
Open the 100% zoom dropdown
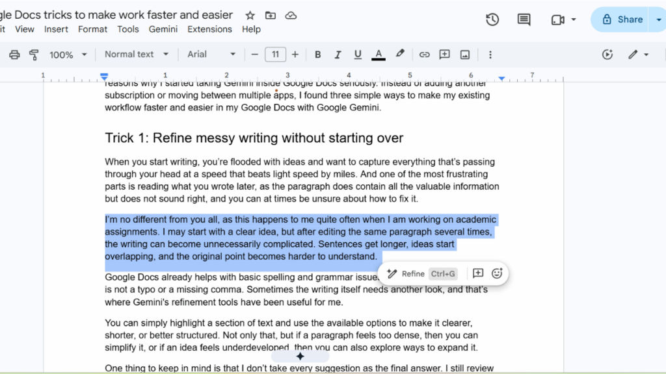pyautogui.click(x=68, y=55)
